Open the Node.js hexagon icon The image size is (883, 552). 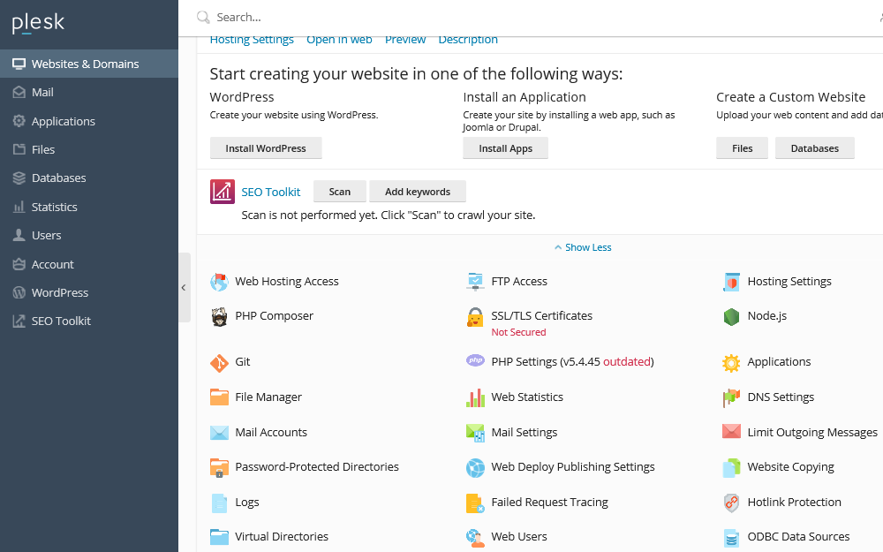(731, 317)
